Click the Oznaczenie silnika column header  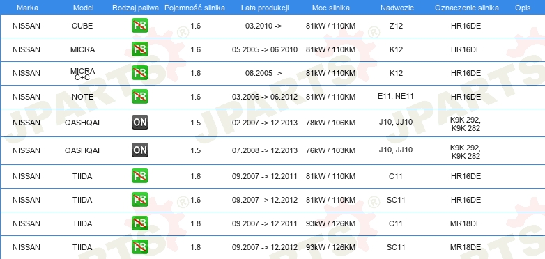pyautogui.click(x=467, y=8)
